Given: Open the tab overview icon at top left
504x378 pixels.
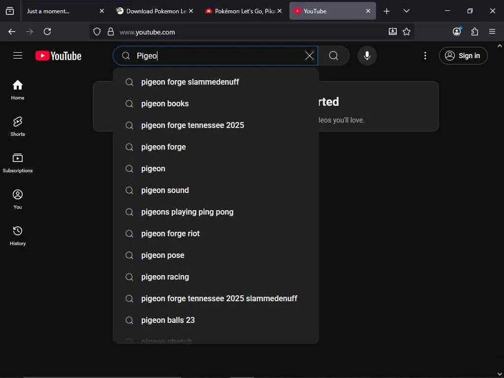Looking at the screenshot, I should [10, 11].
